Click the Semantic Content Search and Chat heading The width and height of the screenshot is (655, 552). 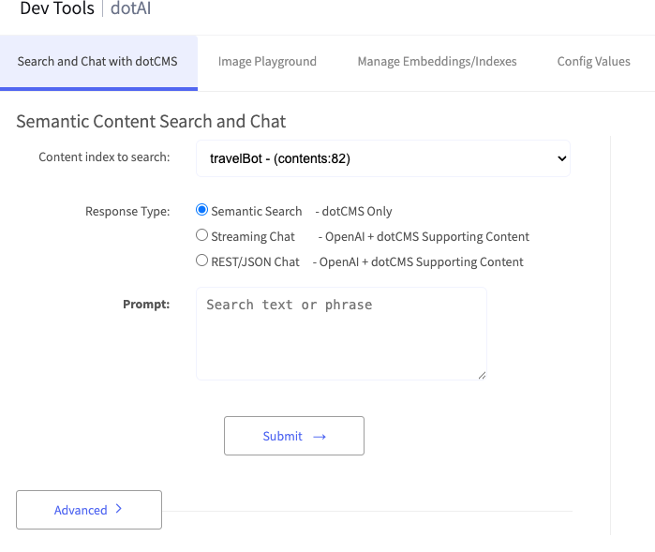151,122
